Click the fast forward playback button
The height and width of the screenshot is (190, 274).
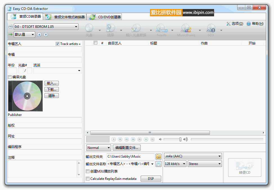click(x=133, y=139)
